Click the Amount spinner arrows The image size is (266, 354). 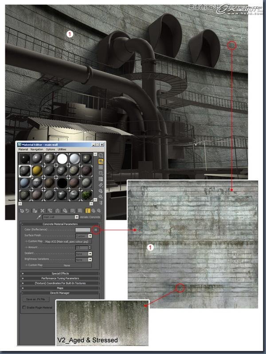pyautogui.click(x=90, y=248)
